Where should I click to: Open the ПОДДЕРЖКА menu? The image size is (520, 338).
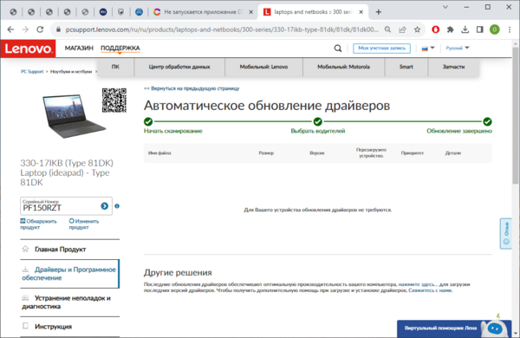point(120,48)
